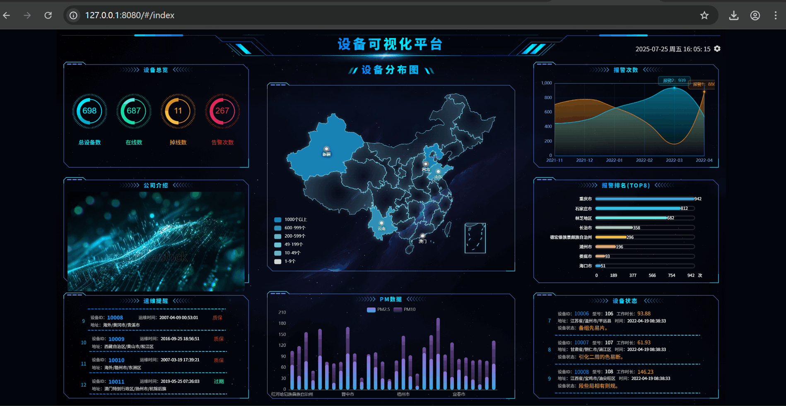Click the 设备分布图 map heading
The image size is (786, 406).
(390, 70)
